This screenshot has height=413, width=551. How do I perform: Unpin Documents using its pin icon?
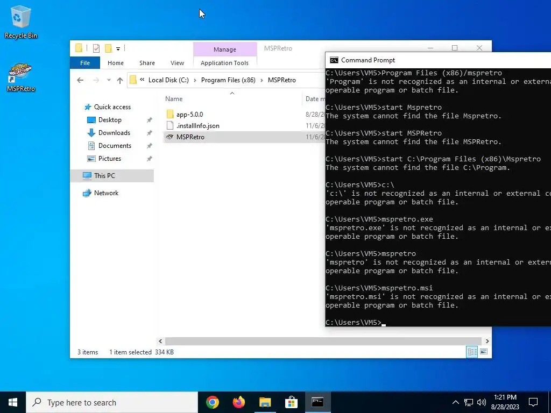click(x=150, y=146)
